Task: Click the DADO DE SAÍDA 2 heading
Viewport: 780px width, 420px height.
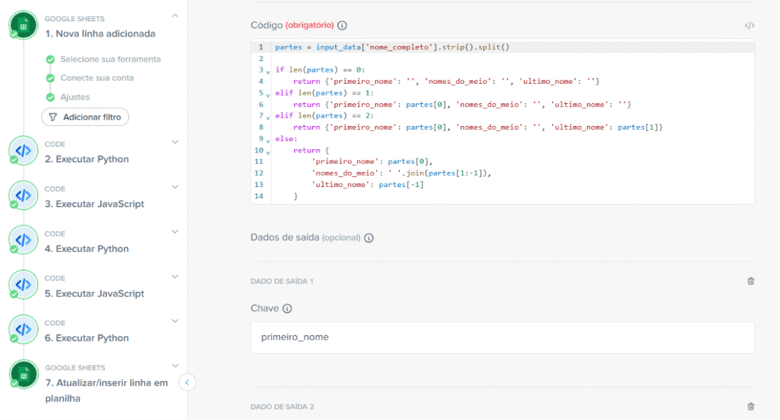Action: click(282, 407)
